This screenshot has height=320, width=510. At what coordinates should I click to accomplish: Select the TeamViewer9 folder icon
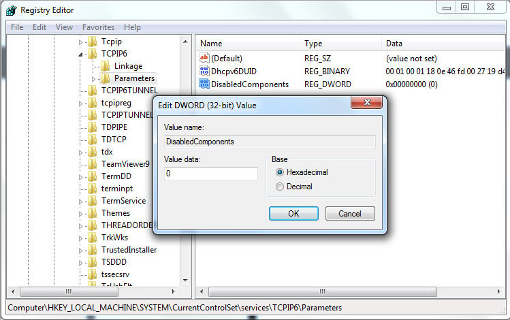93,164
